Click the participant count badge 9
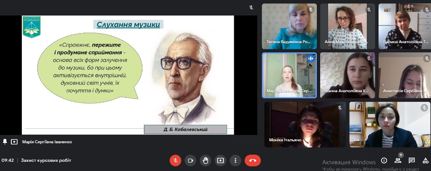The height and width of the screenshot is (171, 431). pyautogui.click(x=401, y=155)
